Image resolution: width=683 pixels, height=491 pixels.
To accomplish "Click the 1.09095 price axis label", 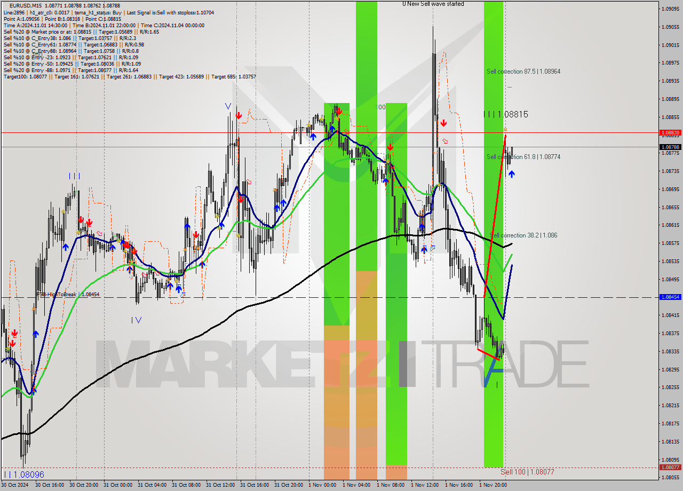I will 670,9.
